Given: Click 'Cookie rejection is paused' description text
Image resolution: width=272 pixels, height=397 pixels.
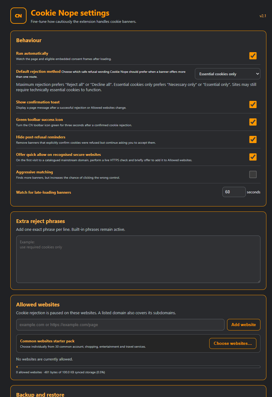Looking at the screenshot, I should [x=96, y=313].
